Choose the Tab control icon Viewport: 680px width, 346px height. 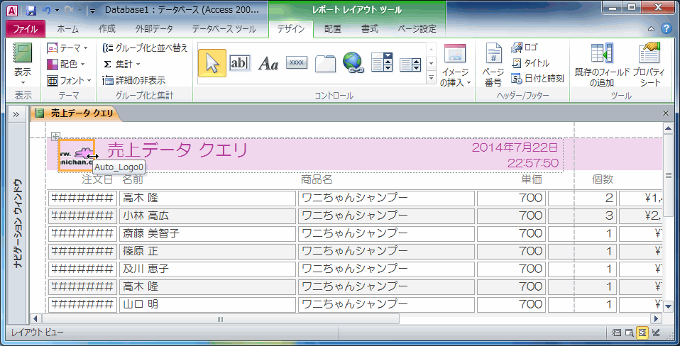[x=325, y=63]
